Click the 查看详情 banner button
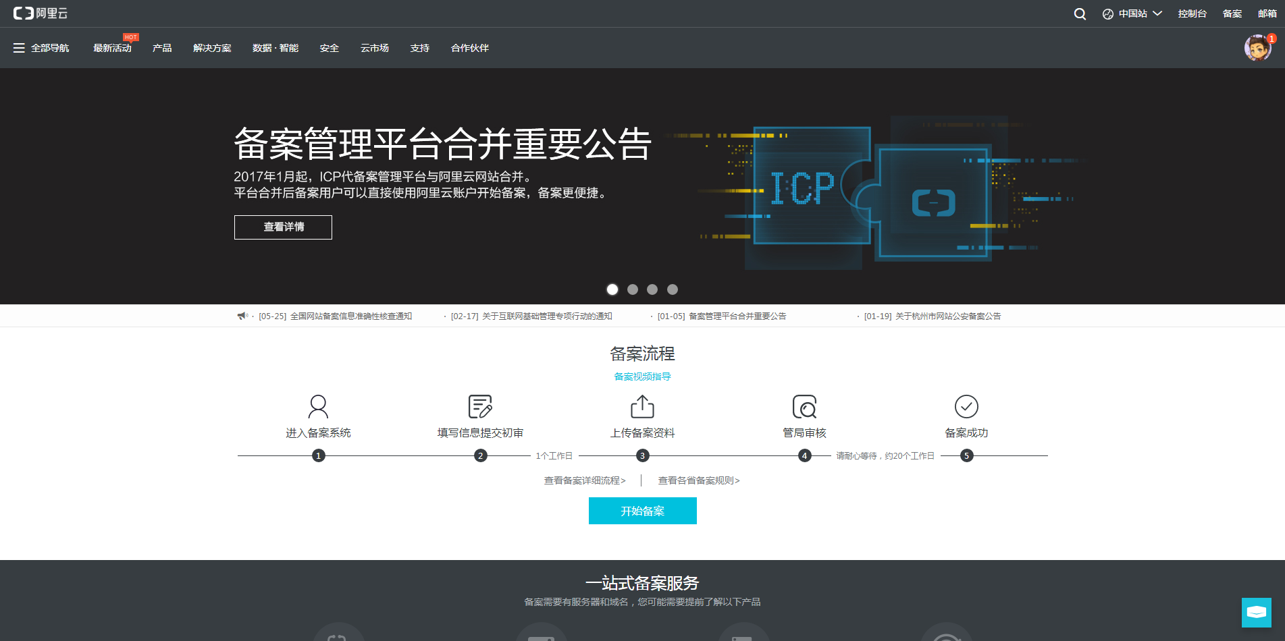1285x641 pixels. 283,227
